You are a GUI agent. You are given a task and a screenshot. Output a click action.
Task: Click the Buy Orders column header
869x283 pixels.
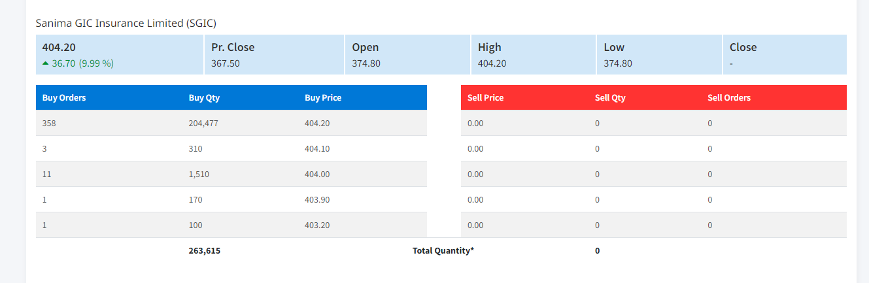point(64,98)
